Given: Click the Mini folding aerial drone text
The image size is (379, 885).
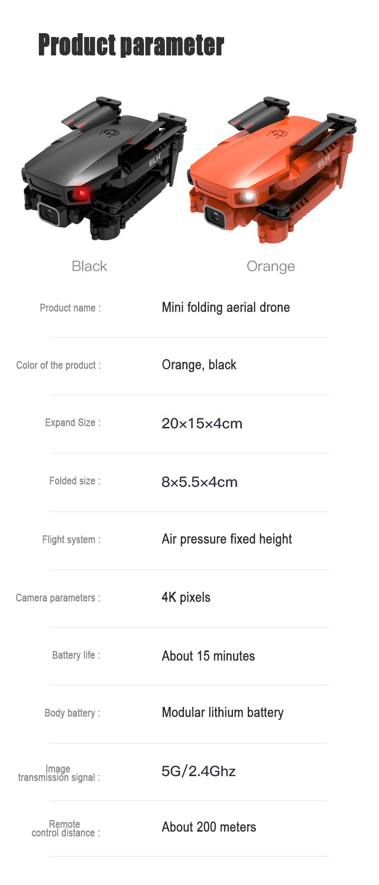Looking at the screenshot, I should (x=226, y=307).
